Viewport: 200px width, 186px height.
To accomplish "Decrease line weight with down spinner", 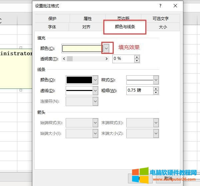I will pos(156,92).
